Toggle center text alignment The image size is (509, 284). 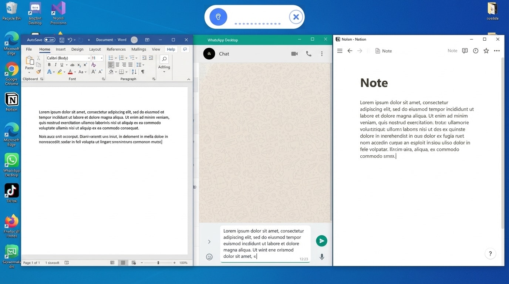pyautogui.click(x=117, y=65)
